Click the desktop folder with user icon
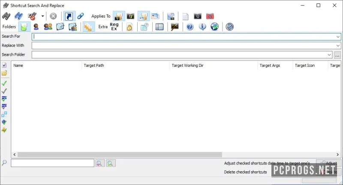343x185 pixels. tap(72, 27)
